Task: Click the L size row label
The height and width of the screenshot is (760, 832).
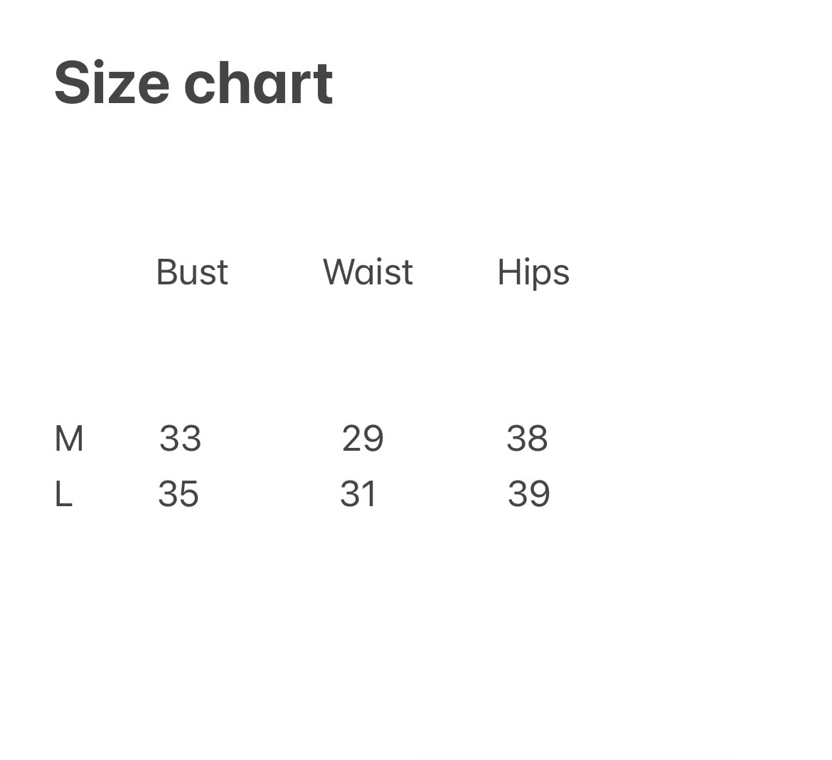Action: 63,494
